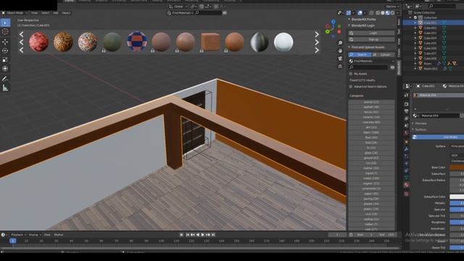
Task: Enable the My Assets checkbox
Action: [351, 74]
